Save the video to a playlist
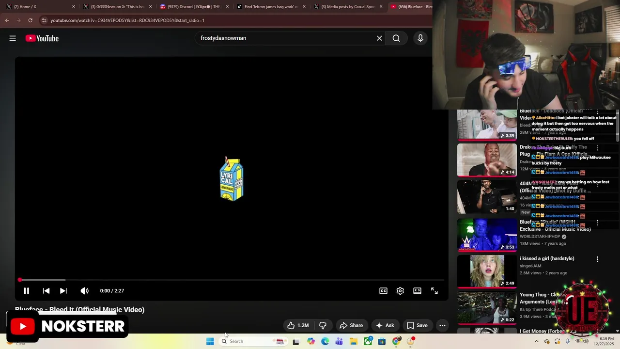This screenshot has height=349, width=620. tap(417, 325)
